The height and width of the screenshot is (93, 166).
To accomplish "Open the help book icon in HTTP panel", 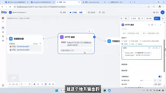I will point(152,25).
